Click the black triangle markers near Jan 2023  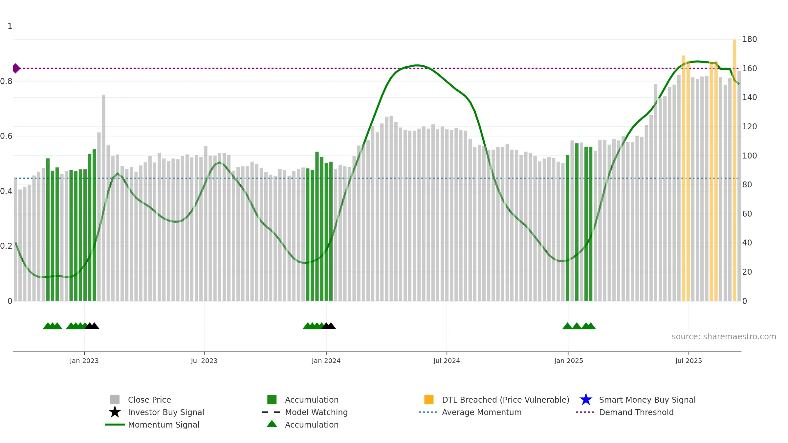coord(92,326)
